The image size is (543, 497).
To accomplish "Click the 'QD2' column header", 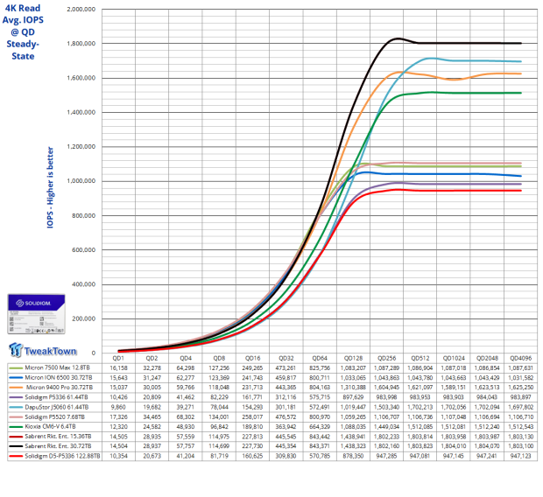I will [152, 358].
